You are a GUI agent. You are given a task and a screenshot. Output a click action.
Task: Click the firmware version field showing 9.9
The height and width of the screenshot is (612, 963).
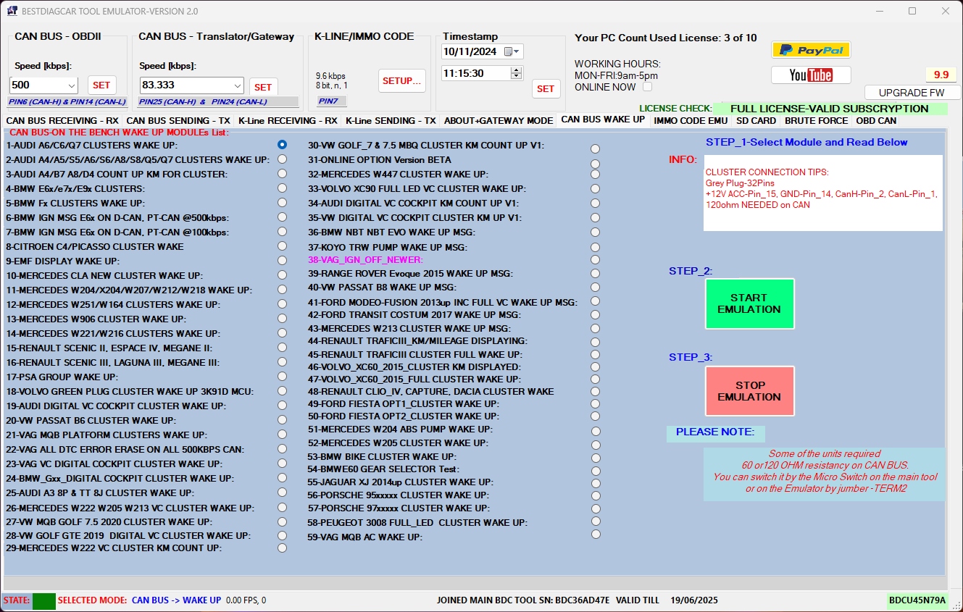coord(941,75)
